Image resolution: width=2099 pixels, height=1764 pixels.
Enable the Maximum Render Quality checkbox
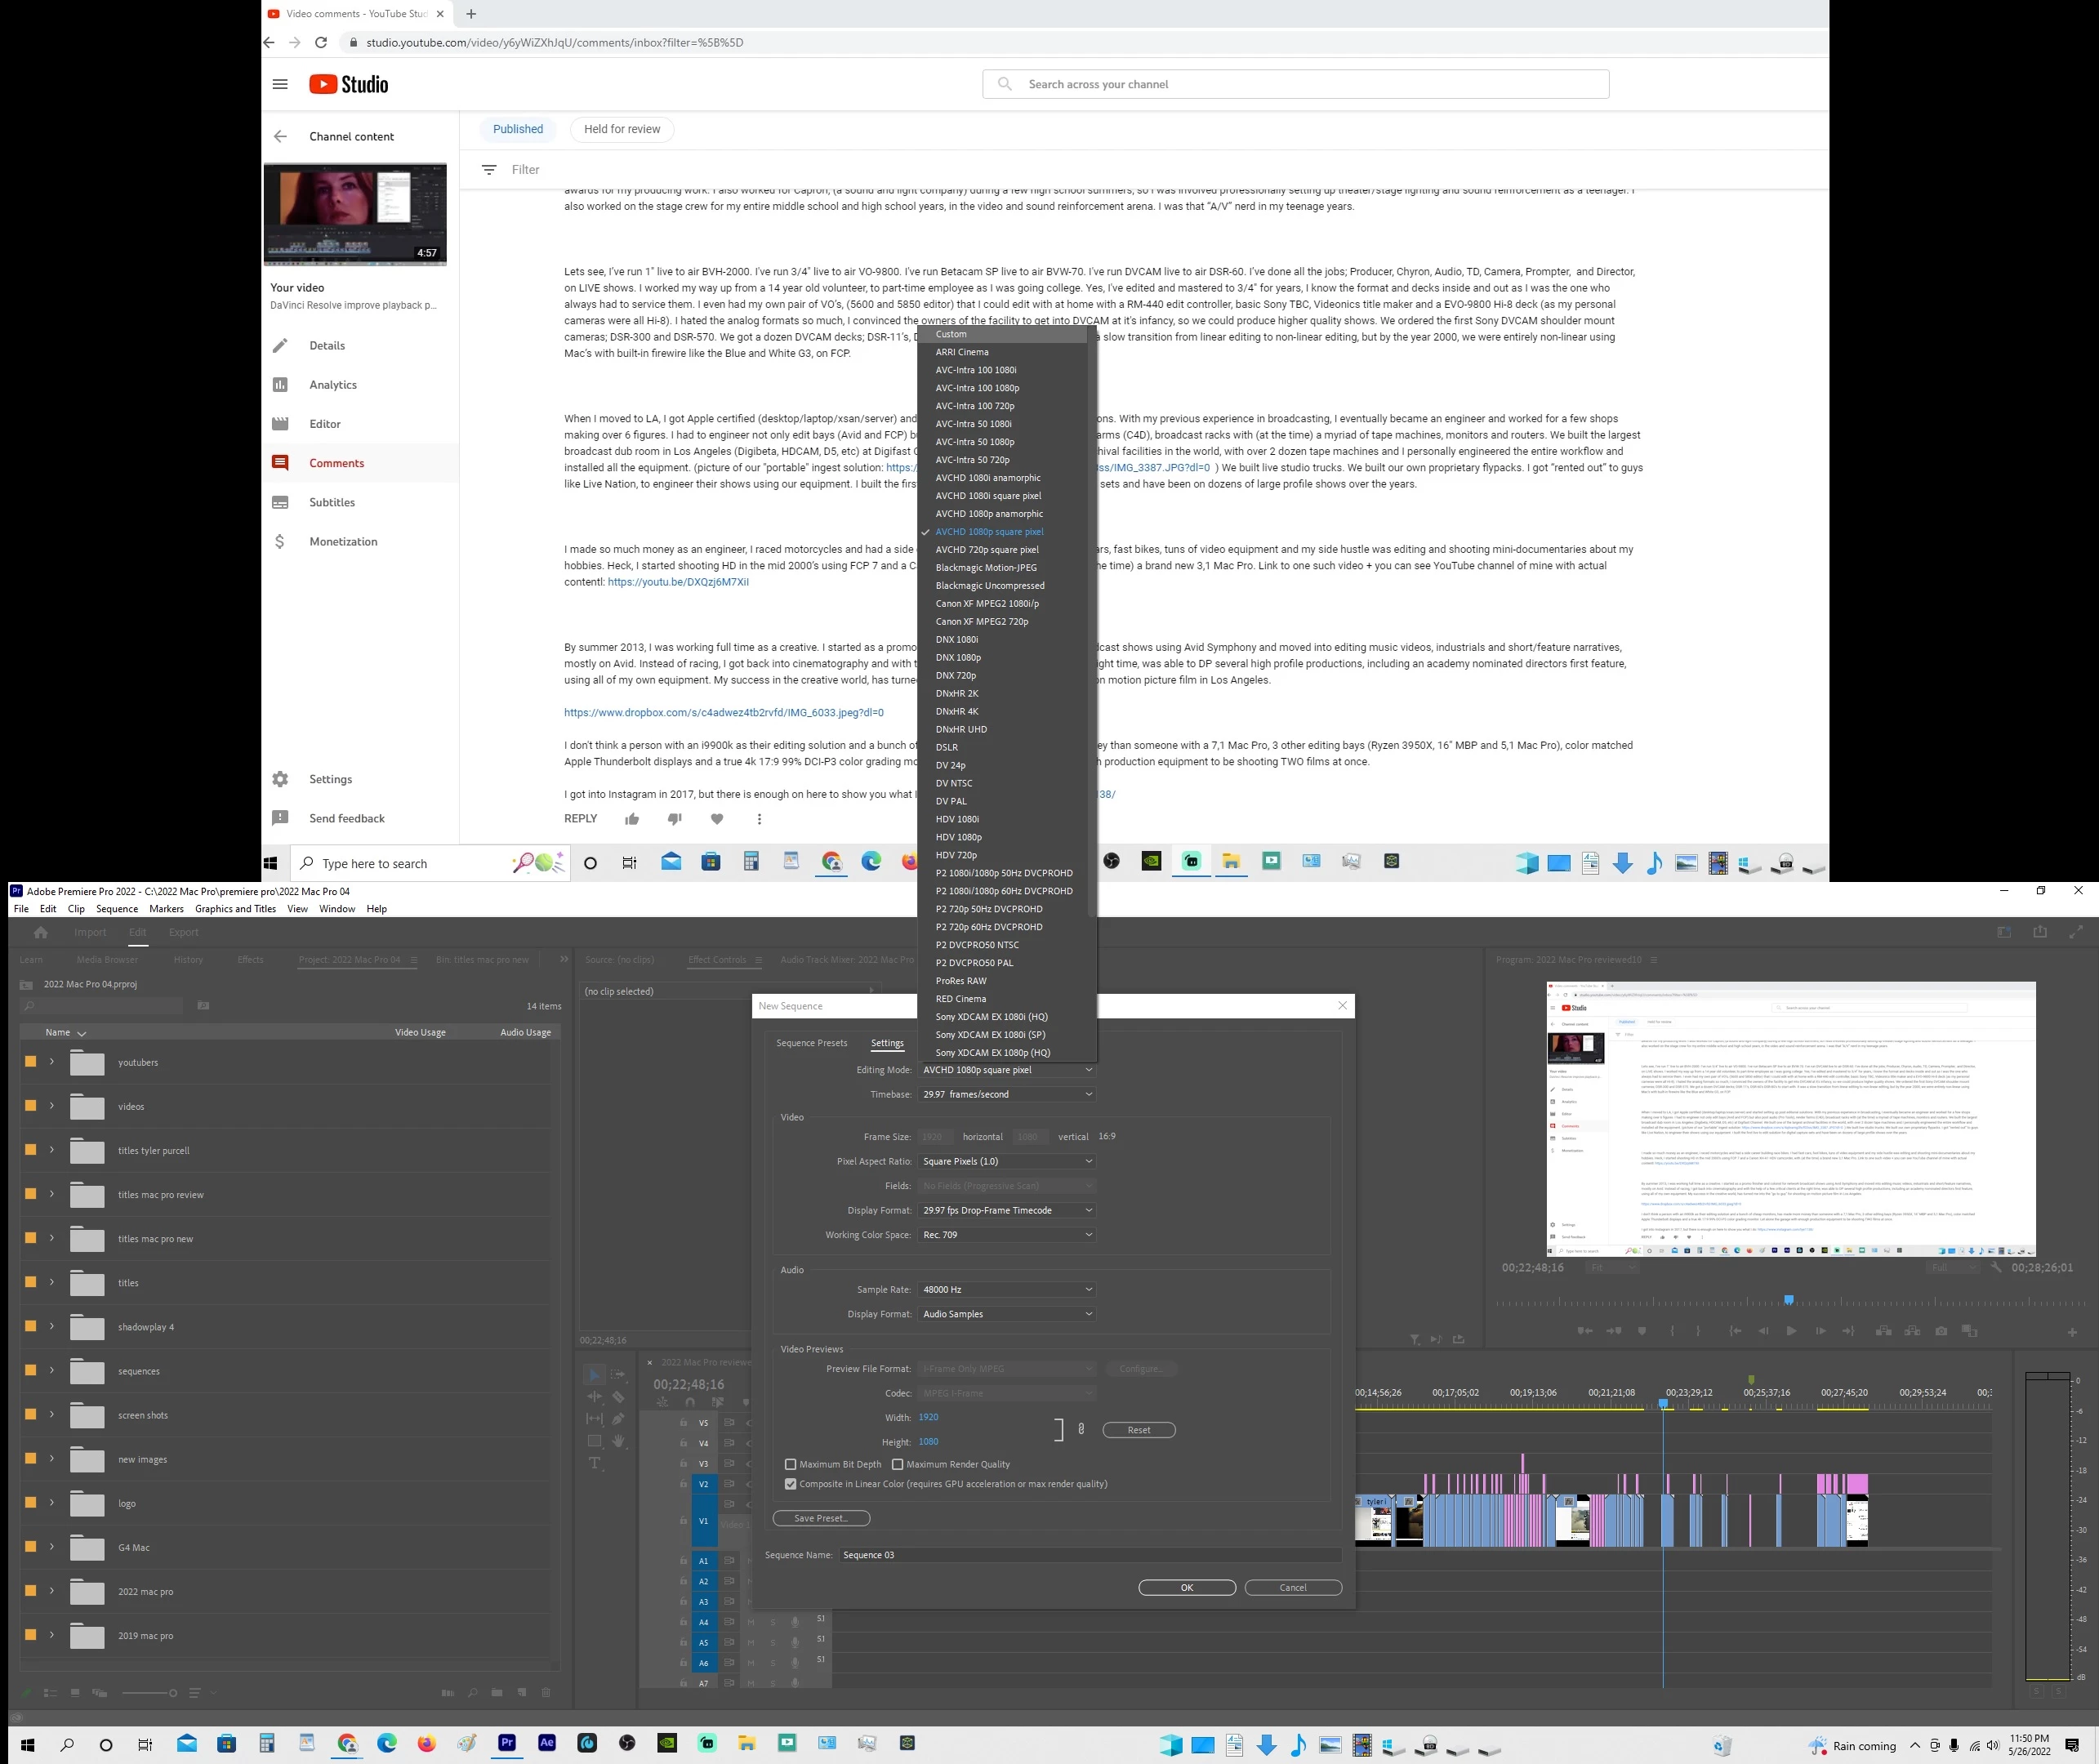tap(898, 1464)
